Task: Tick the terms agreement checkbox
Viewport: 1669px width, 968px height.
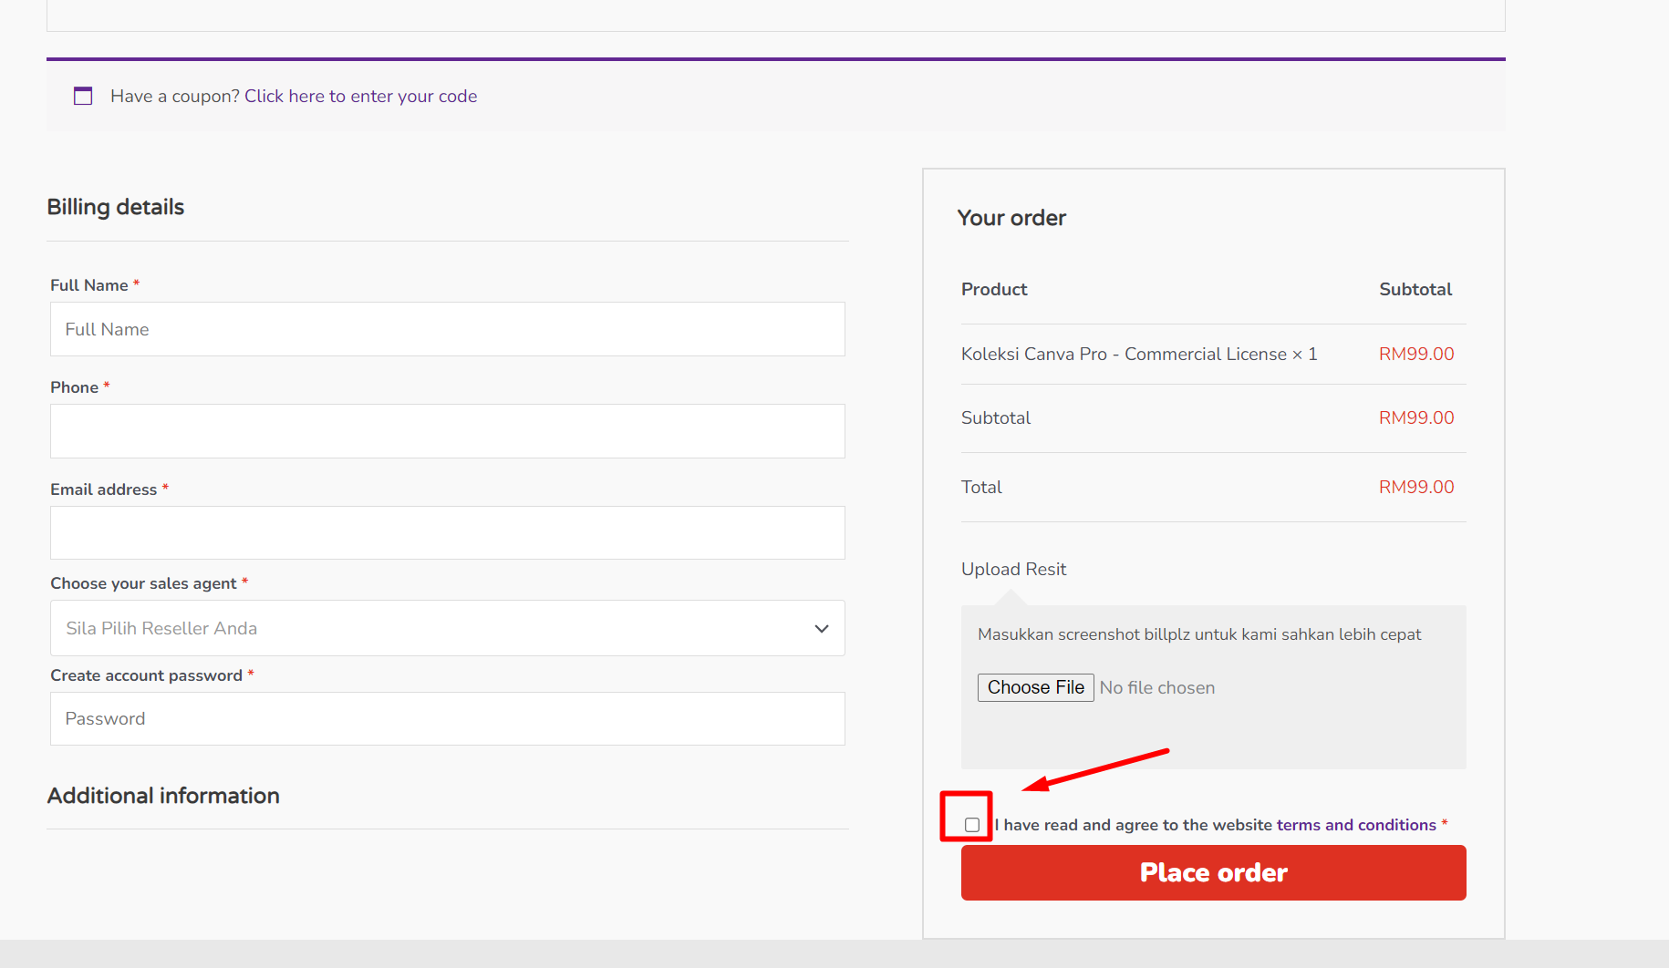Action: coord(972,825)
